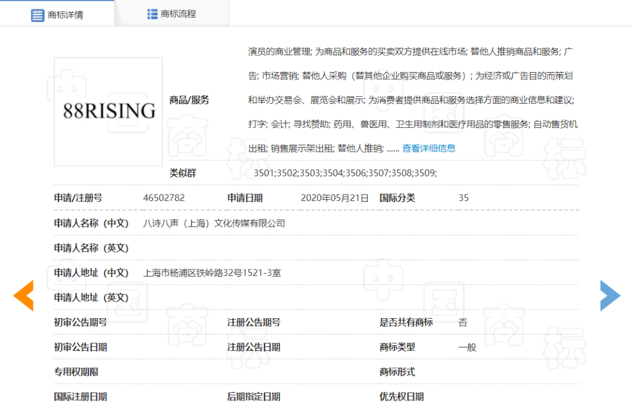Click the 初审公告期号 field label

(x=81, y=322)
